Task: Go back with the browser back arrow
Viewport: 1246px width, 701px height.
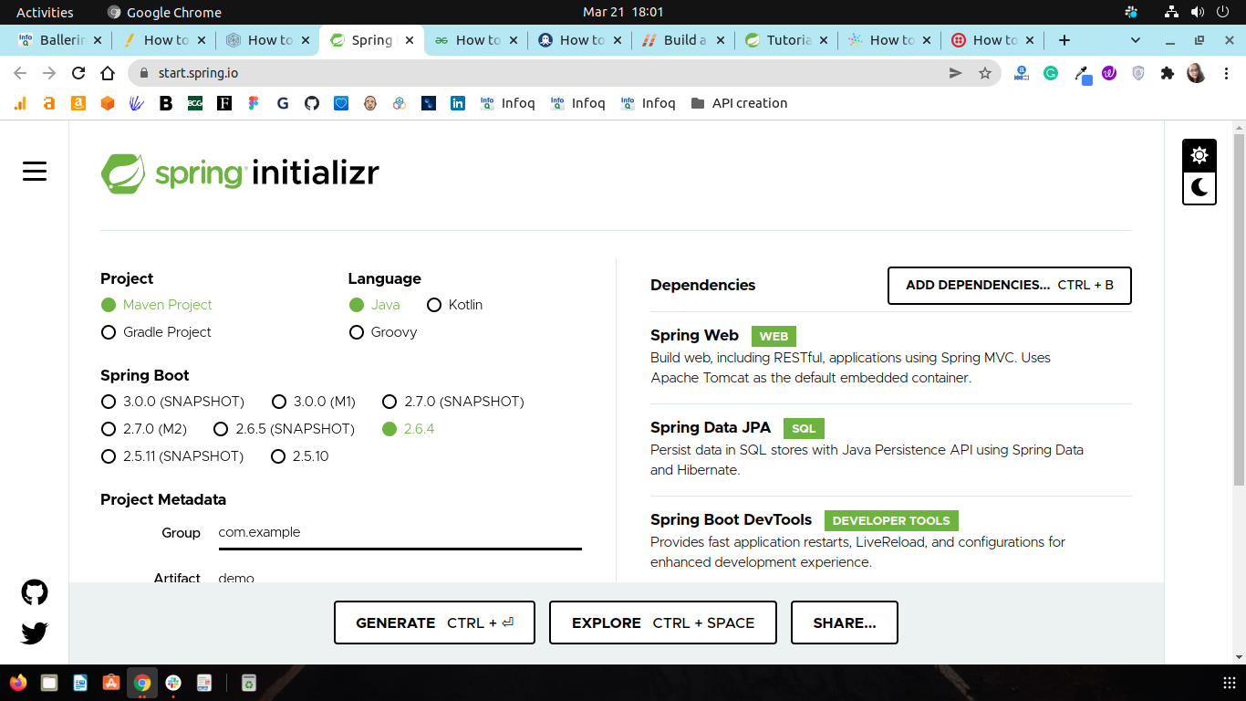Action: [20, 73]
